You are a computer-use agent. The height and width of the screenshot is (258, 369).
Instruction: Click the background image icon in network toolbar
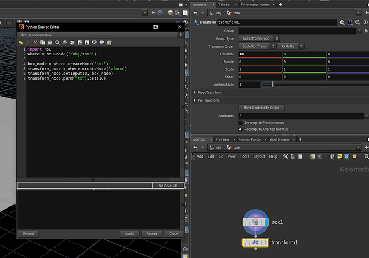tap(347, 156)
